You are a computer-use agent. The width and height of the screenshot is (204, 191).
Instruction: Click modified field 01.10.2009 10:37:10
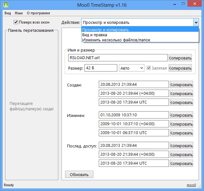coord(134,115)
